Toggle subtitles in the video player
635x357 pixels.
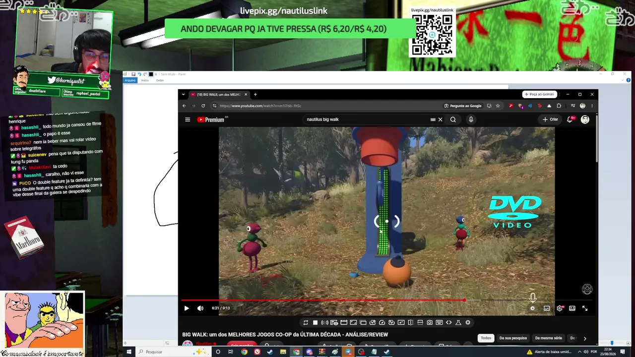coord(547,308)
